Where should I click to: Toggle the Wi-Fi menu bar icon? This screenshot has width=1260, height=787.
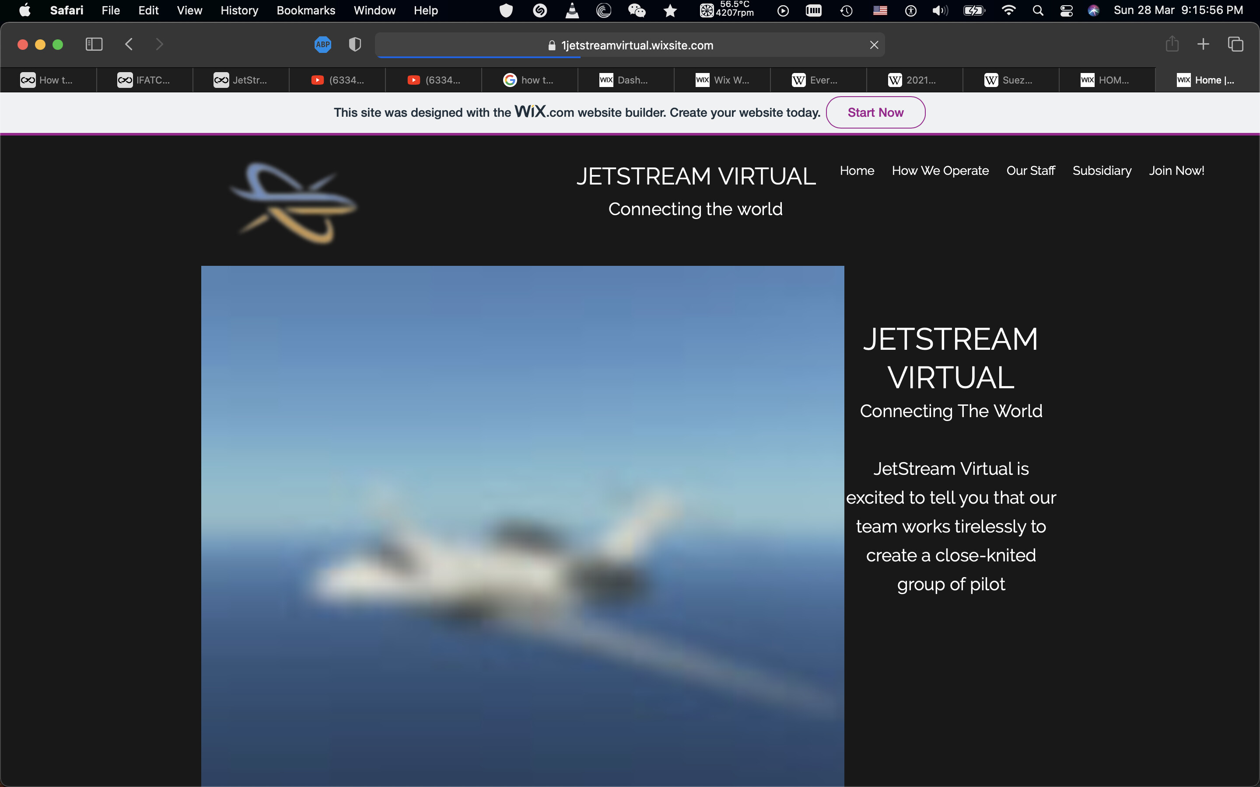pos(1008,10)
